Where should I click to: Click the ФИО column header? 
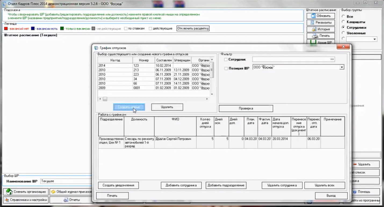point(175,126)
